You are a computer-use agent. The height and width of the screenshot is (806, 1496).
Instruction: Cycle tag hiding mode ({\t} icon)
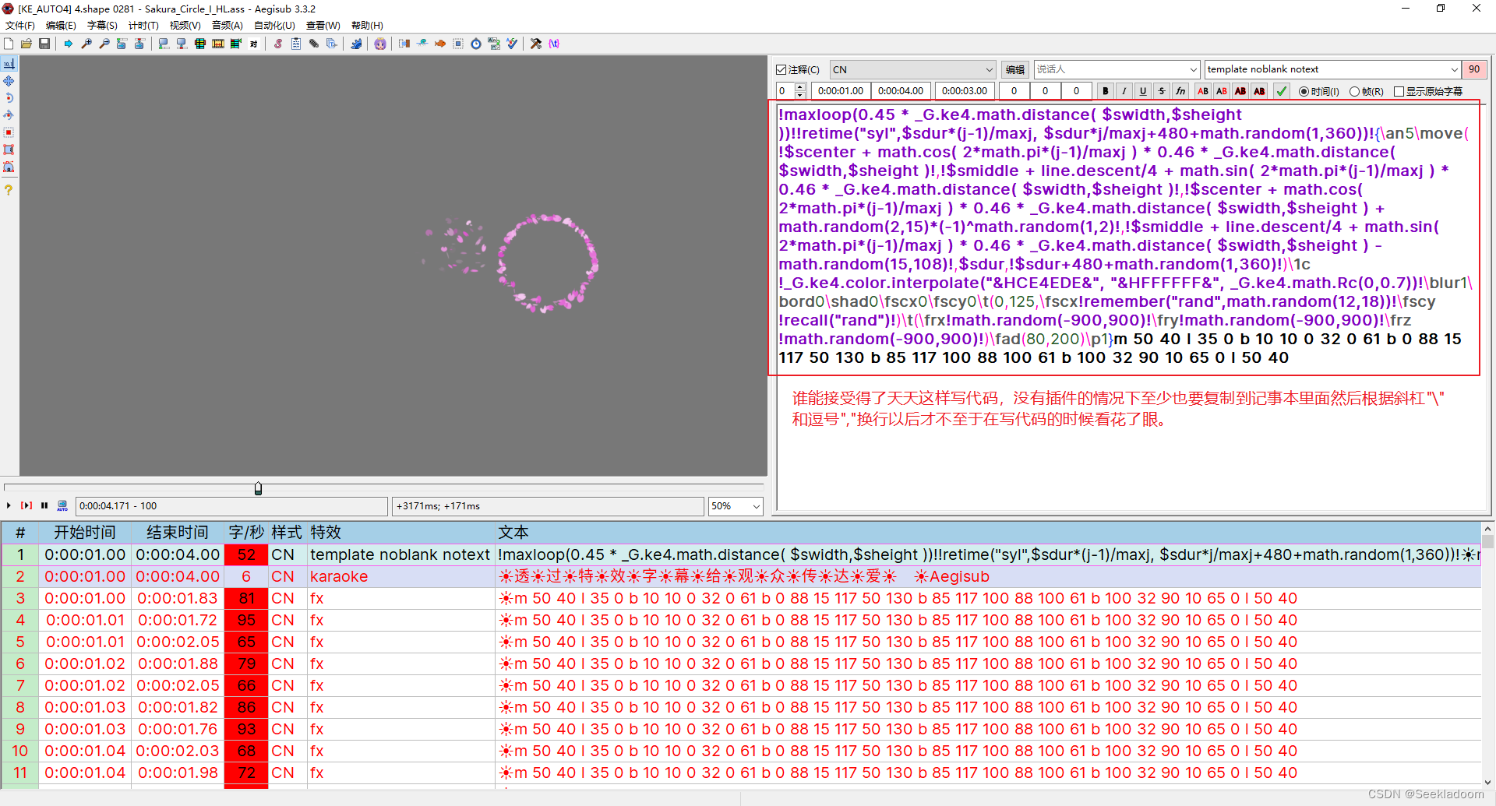click(554, 44)
